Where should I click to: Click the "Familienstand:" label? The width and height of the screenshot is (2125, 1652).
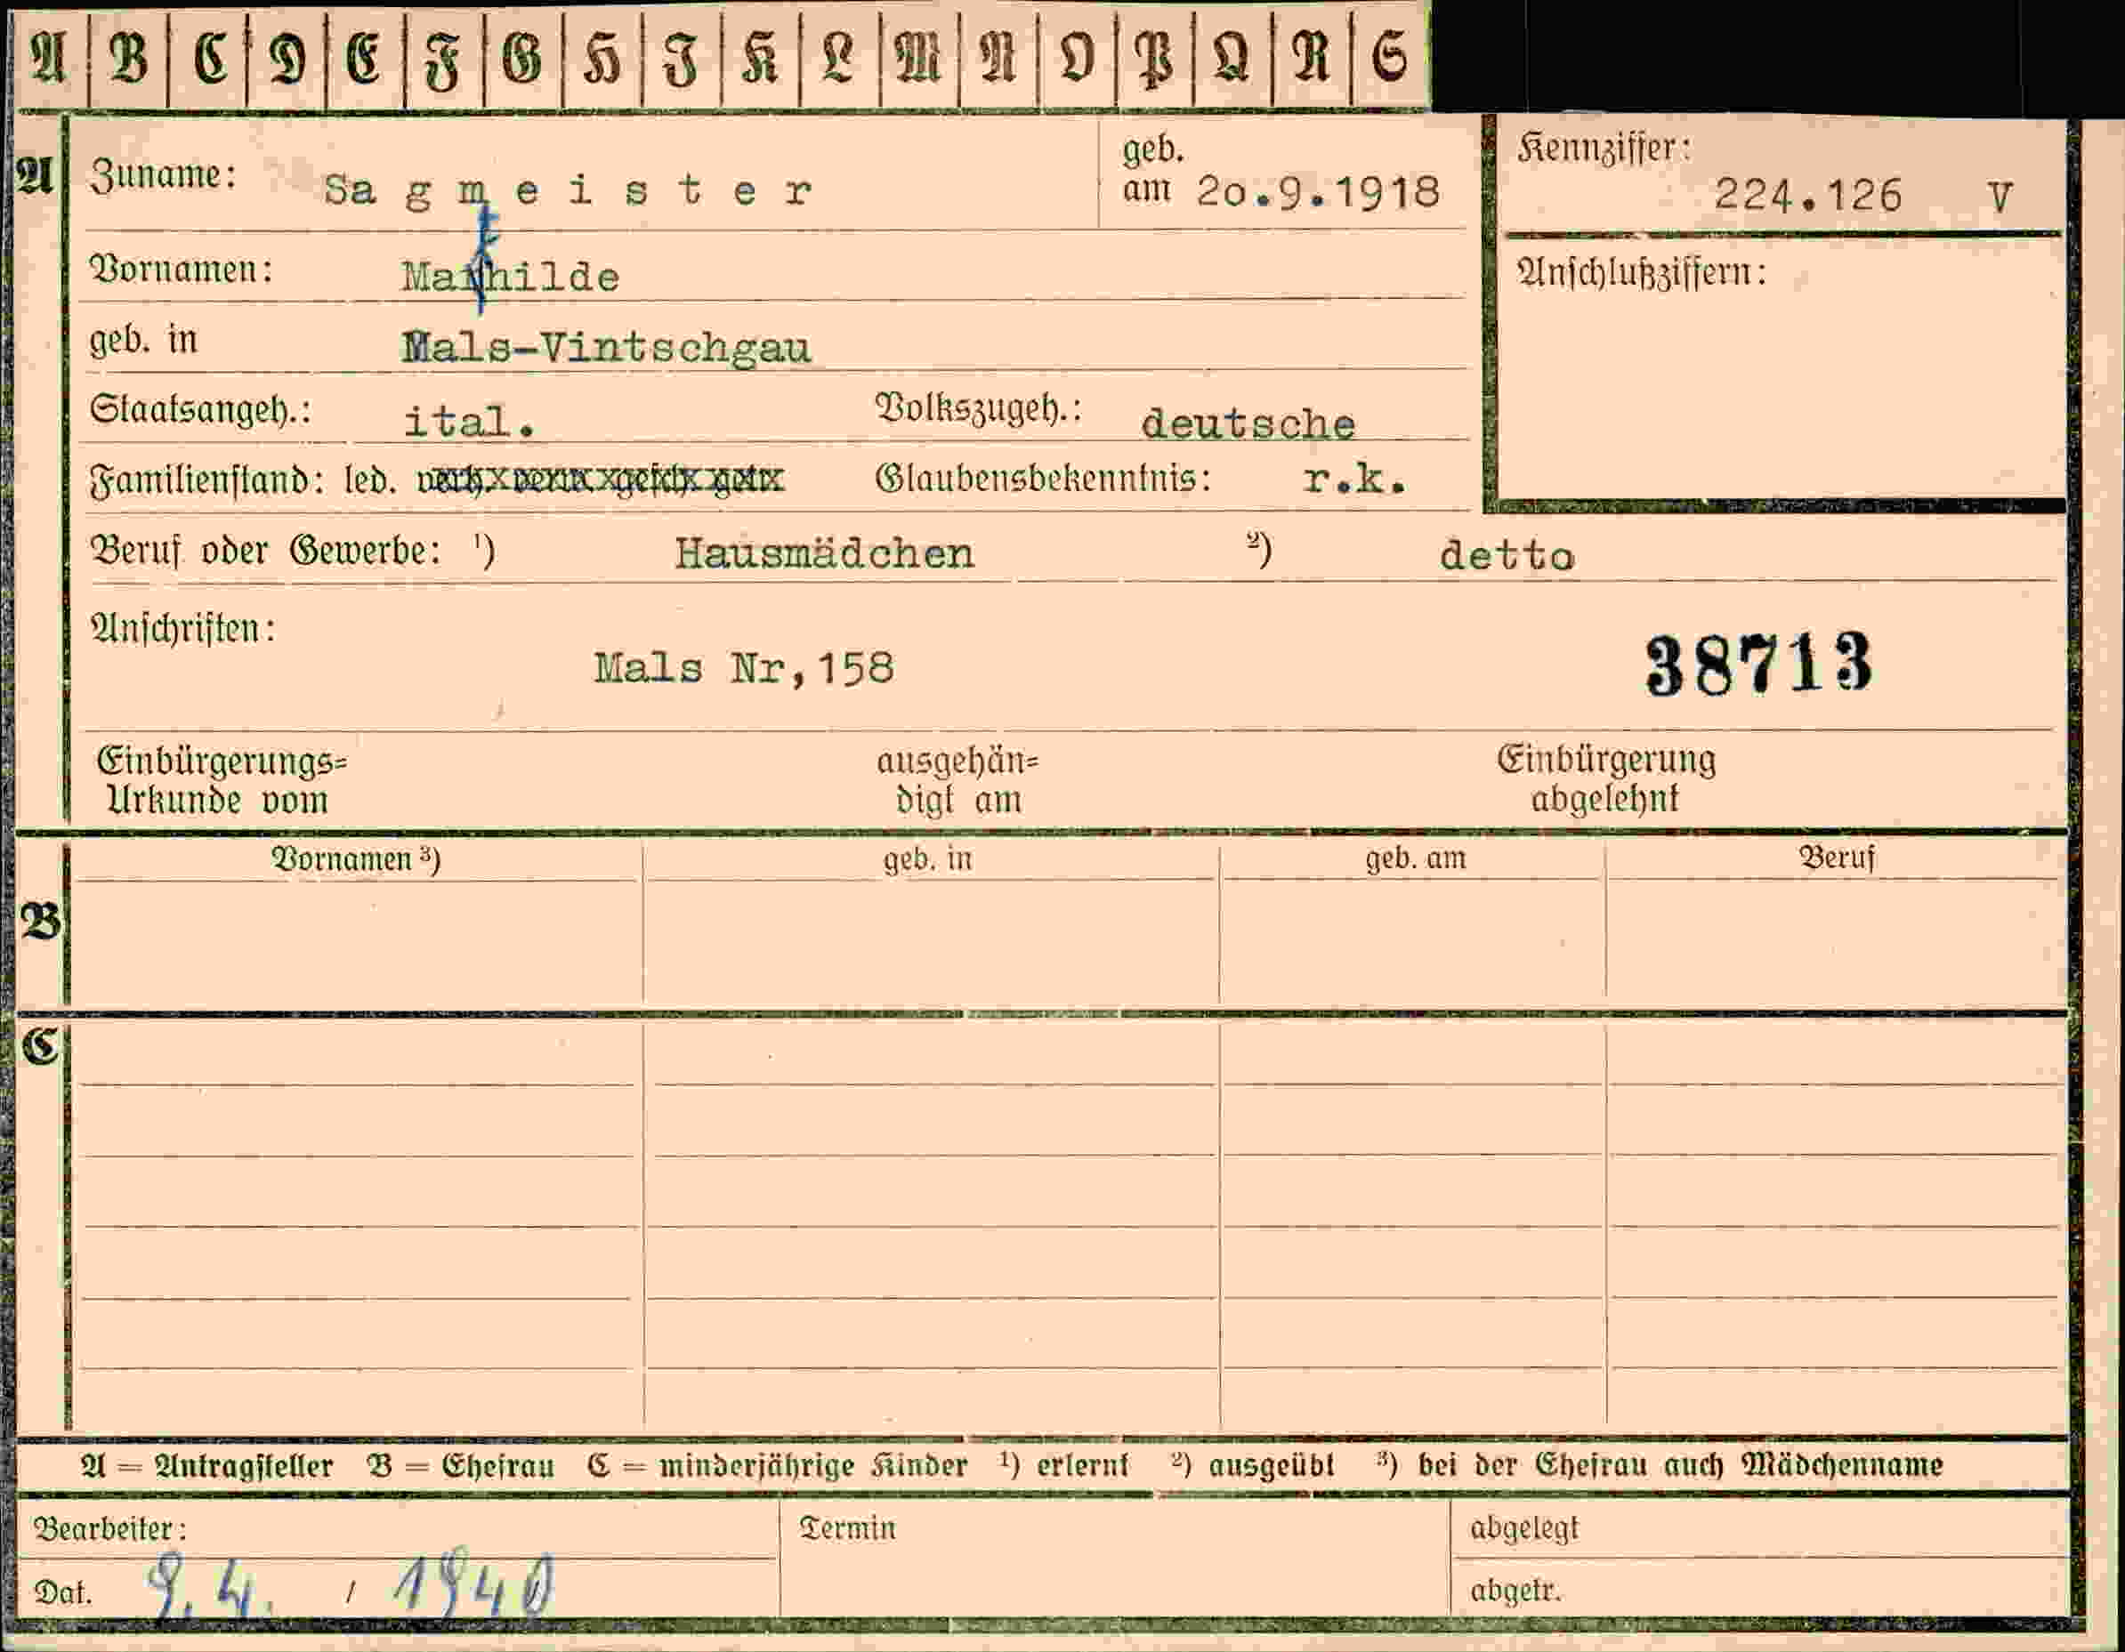point(206,479)
